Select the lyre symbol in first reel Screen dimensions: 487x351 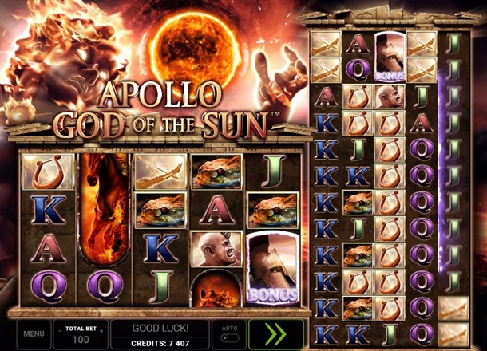[x=48, y=172]
